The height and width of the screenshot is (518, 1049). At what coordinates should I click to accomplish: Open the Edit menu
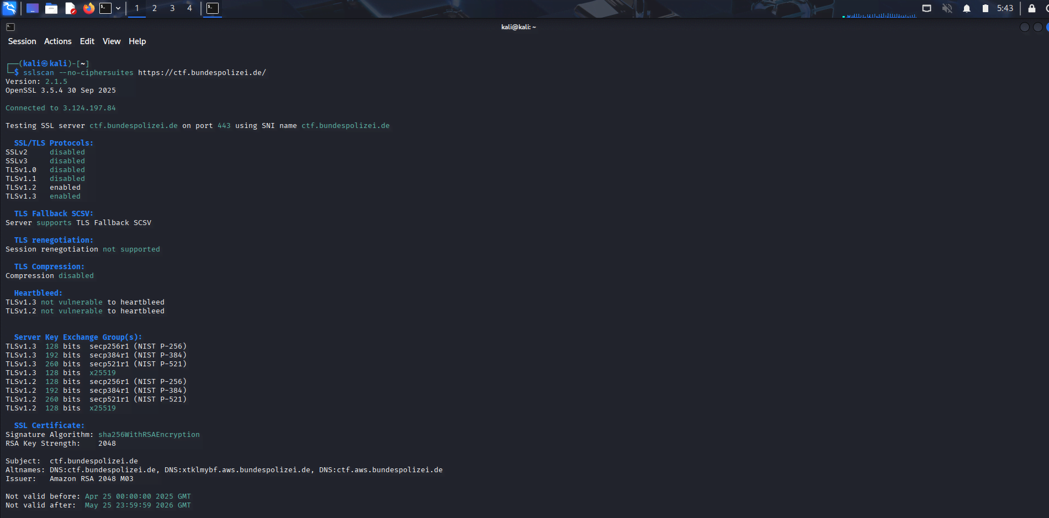click(87, 41)
